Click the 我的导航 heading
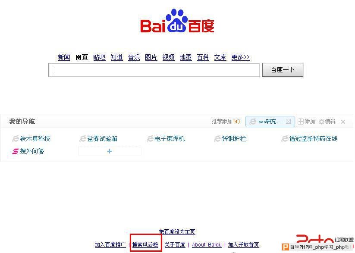 [x=22, y=122]
